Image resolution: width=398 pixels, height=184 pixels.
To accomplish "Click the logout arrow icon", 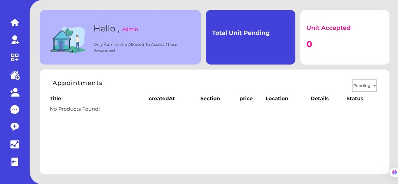I will coord(15,162).
